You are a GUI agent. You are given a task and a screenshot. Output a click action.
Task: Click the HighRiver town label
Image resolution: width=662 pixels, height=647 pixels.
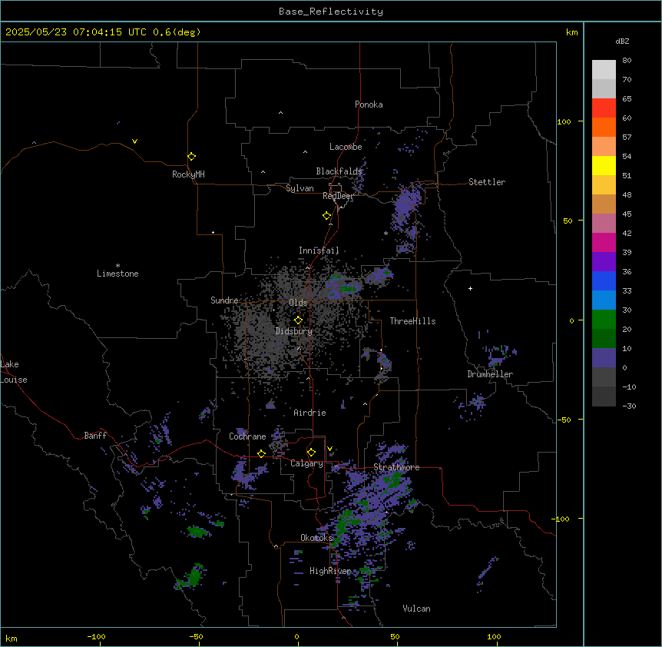[330, 571]
